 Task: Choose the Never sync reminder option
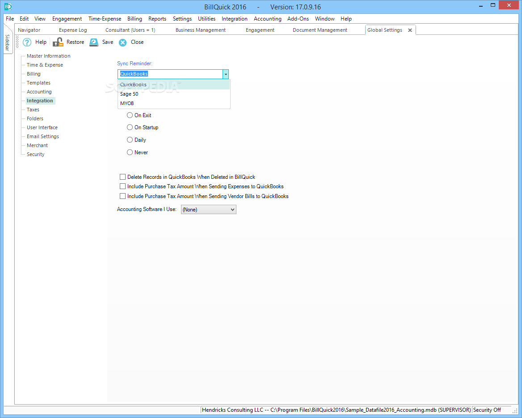pyautogui.click(x=130, y=152)
